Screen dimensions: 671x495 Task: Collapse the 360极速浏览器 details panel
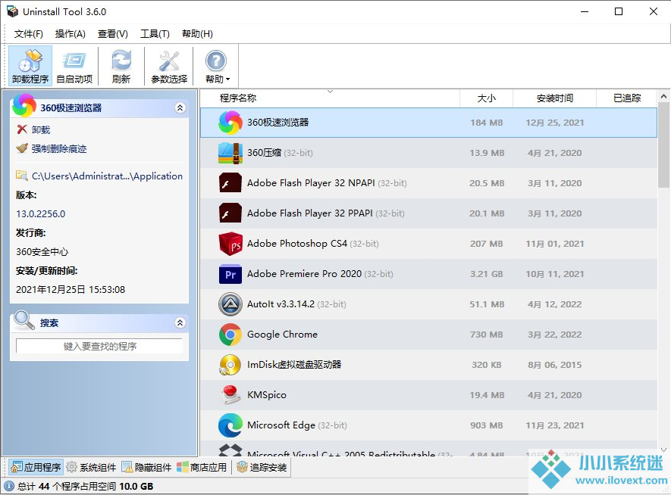coord(180,107)
